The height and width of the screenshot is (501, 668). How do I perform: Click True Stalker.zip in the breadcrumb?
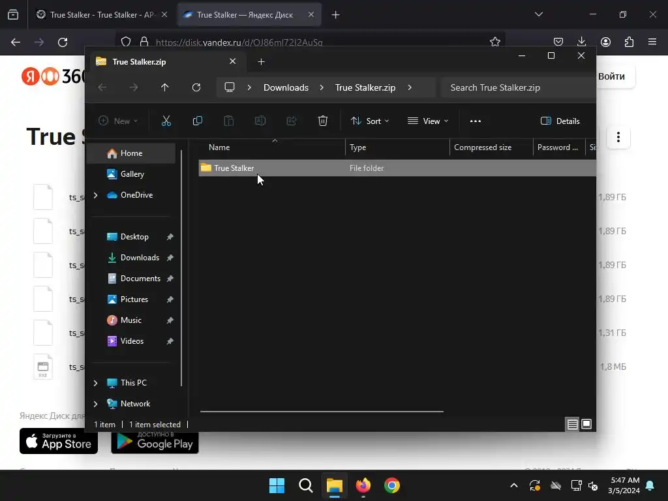pyautogui.click(x=365, y=87)
